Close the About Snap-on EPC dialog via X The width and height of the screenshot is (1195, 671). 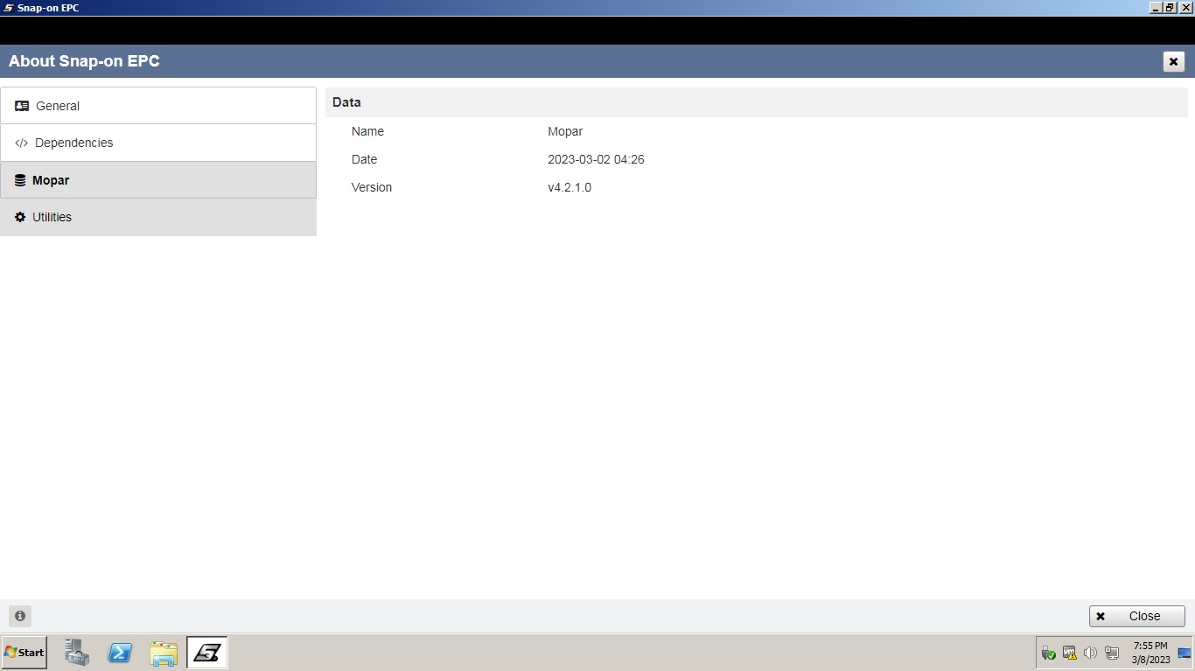point(1173,61)
